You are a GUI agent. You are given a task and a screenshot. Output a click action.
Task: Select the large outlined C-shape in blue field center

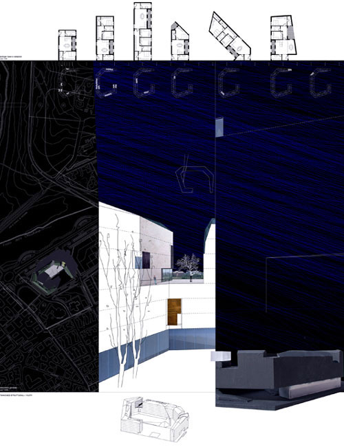(x=195, y=179)
